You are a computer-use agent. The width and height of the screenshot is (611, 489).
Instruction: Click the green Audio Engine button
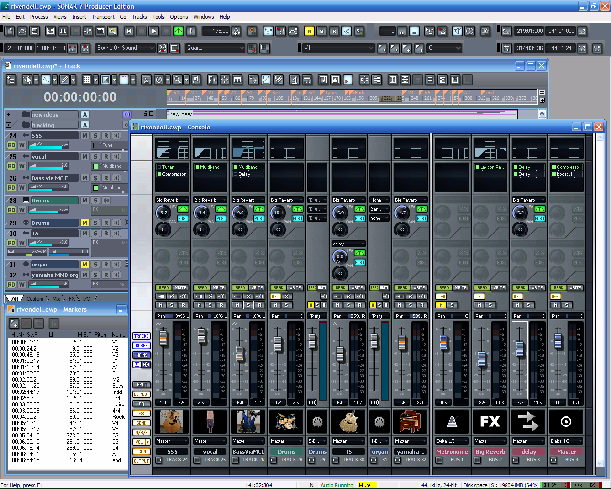coord(179,31)
